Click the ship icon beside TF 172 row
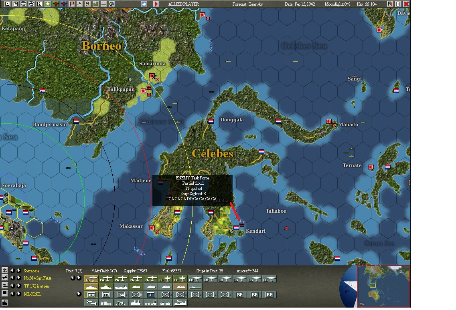The width and height of the screenshot is (456, 310). coord(5,286)
